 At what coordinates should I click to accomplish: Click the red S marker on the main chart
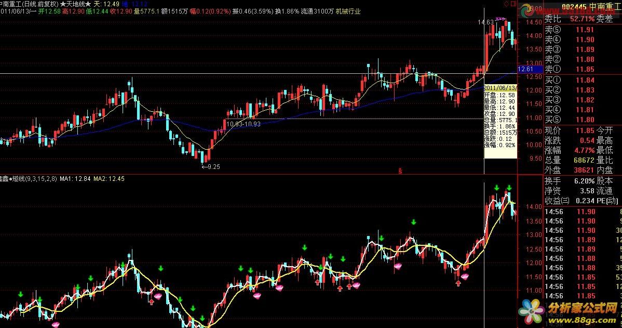pyautogui.click(x=400, y=171)
